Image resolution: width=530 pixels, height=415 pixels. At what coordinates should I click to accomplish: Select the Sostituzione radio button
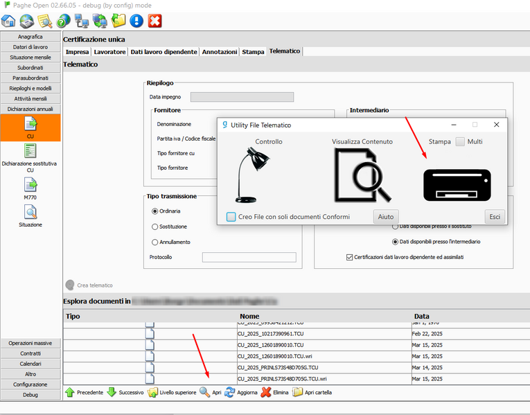[x=154, y=227]
